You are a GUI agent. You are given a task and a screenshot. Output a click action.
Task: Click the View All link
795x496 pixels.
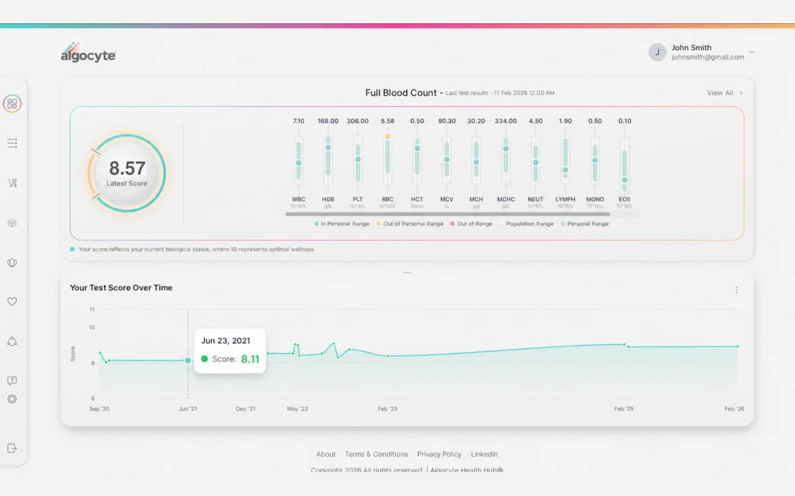coord(720,93)
